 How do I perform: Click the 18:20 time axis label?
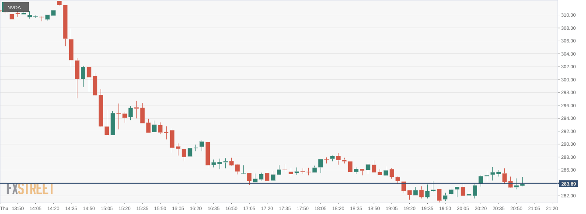tap(338, 208)
